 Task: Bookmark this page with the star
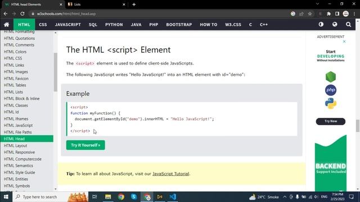pos(310,13)
